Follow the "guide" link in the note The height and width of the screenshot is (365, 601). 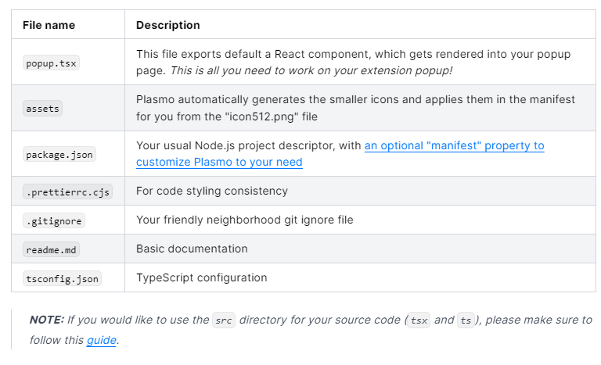(x=101, y=340)
